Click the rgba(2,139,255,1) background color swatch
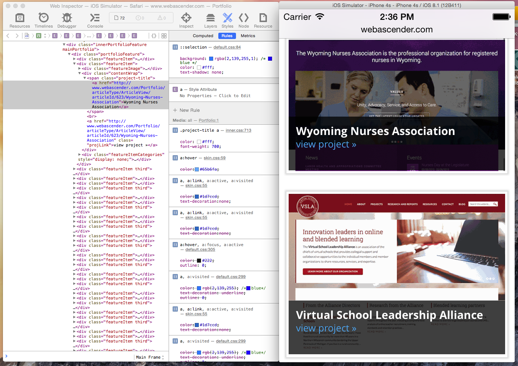This screenshot has width=518, height=366. click(211, 58)
